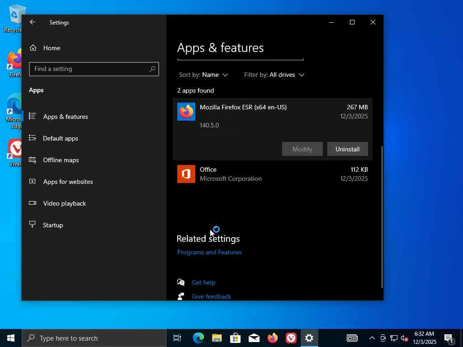Select Apps & features in sidebar
Image resolution: width=463 pixels, height=347 pixels.
94,117
